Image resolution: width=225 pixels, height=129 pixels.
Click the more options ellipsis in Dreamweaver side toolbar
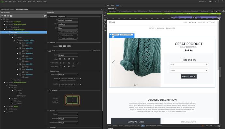pos(105,31)
